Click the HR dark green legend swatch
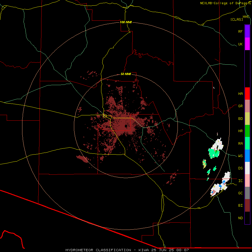252x252 pixels. pos(247,131)
